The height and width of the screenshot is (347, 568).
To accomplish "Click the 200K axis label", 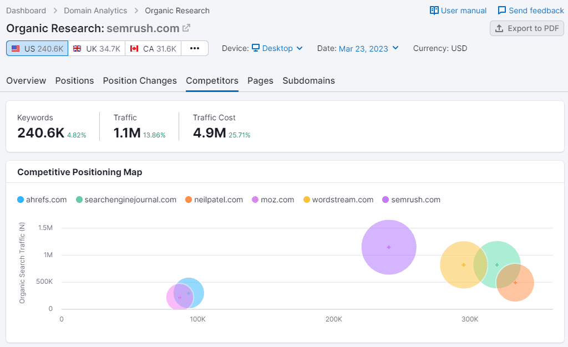I will point(333,319).
